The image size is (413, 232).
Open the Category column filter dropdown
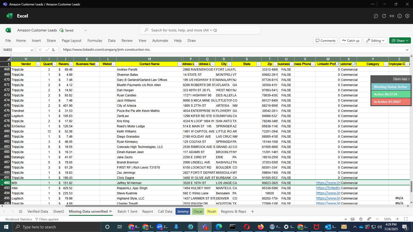coord(386,64)
